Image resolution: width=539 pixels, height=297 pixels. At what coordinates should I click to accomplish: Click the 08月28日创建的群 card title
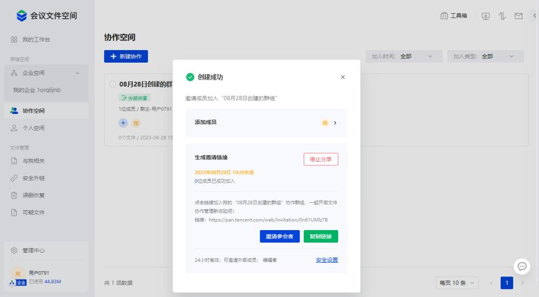click(x=146, y=84)
